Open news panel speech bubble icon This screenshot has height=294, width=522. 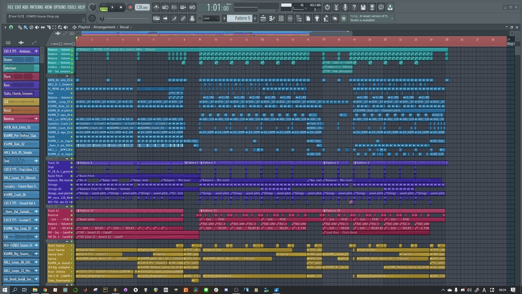[x=381, y=7]
